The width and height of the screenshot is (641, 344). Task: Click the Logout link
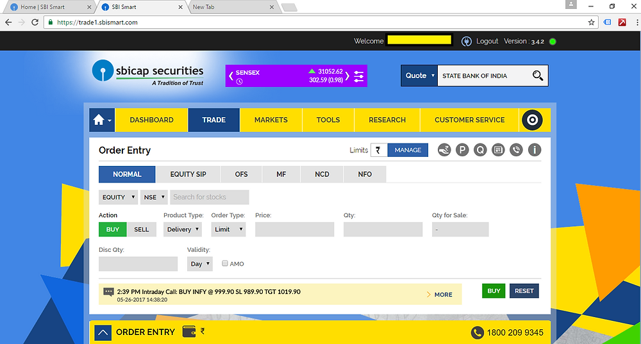click(x=487, y=41)
